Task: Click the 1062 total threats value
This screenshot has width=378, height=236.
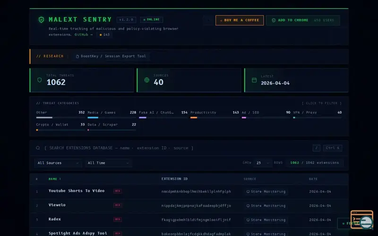Action: pyautogui.click(x=56, y=82)
